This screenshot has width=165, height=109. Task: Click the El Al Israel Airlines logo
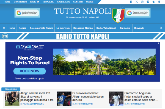click(30, 48)
